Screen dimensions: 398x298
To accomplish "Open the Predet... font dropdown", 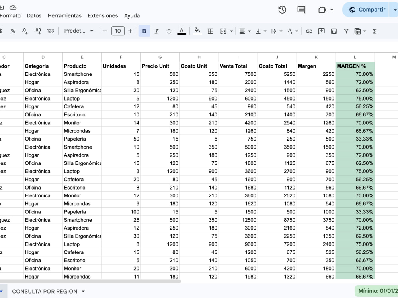I will [x=78, y=31].
